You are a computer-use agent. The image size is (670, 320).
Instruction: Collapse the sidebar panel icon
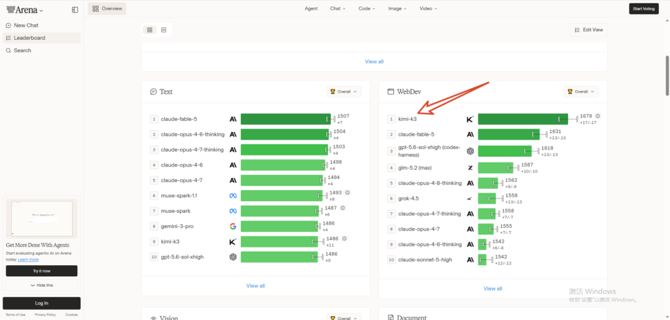point(75,10)
